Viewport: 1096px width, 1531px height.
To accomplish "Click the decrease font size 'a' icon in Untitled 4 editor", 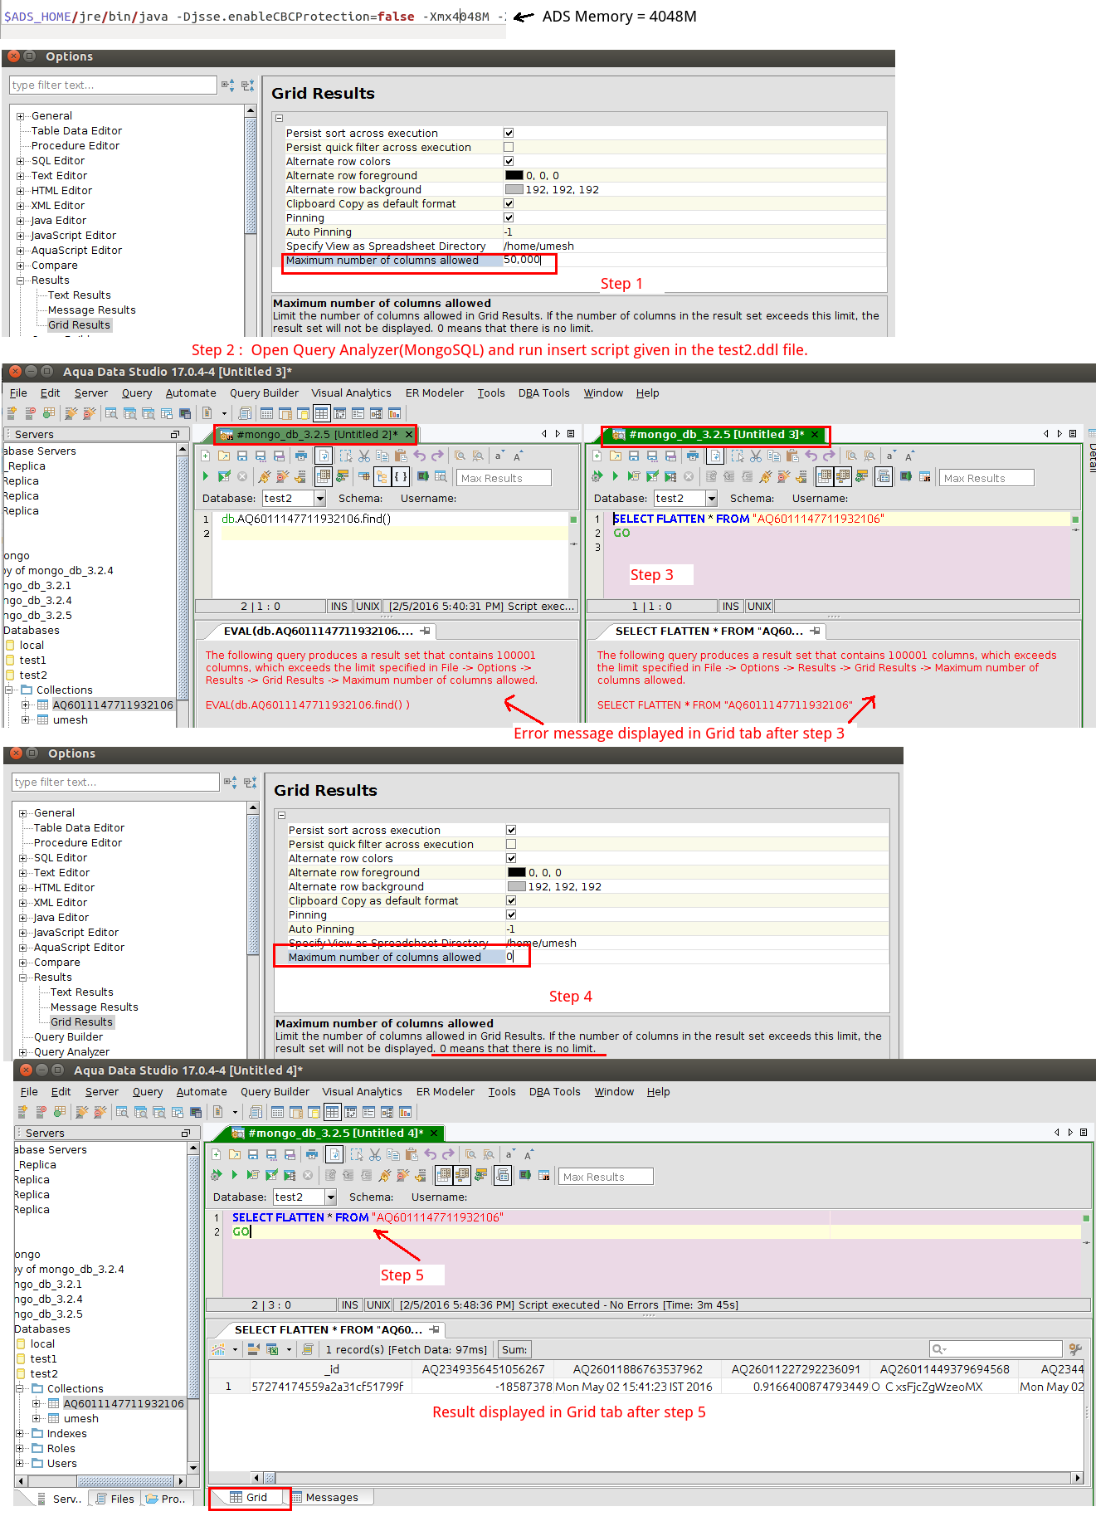I will tap(509, 1154).
